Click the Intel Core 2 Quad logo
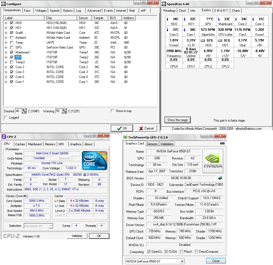The height and width of the screenshot is (265, 273). (x=94, y=160)
